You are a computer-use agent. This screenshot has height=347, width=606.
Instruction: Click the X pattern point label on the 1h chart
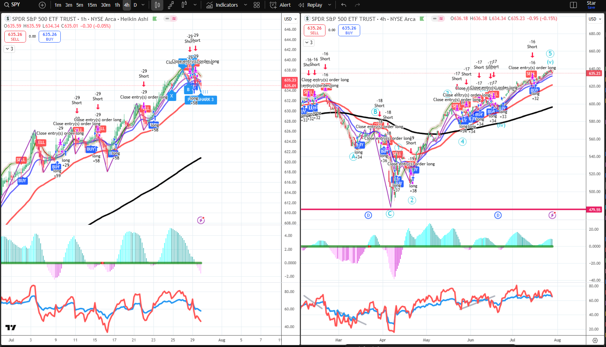(x=172, y=96)
